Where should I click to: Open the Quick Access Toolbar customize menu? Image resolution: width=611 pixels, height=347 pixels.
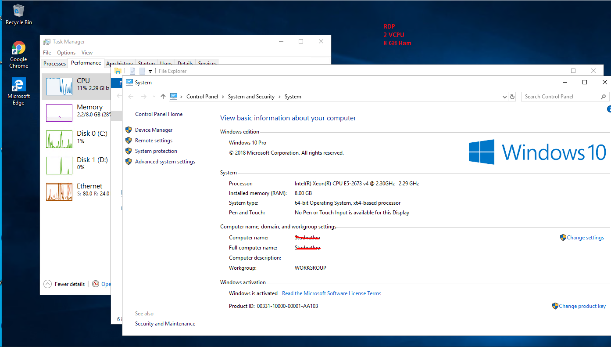pyautogui.click(x=150, y=70)
